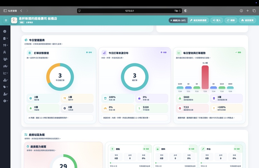Click the 主管理店 tag under store name
259x168 pixels.
pos(29,22)
